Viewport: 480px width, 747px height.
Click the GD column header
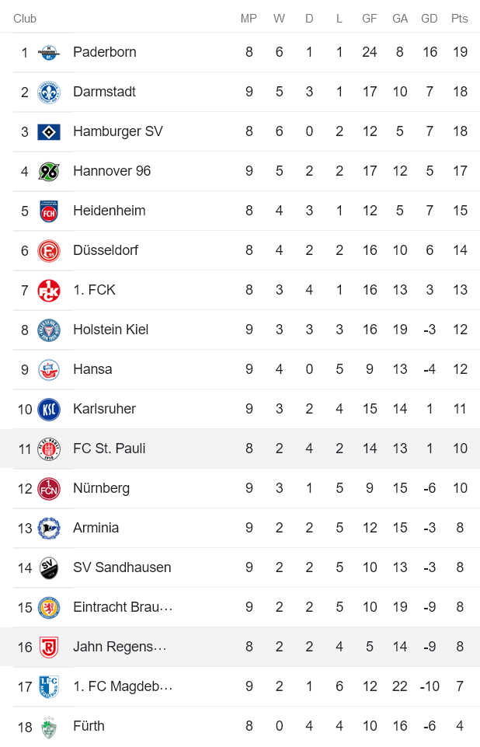point(430,19)
